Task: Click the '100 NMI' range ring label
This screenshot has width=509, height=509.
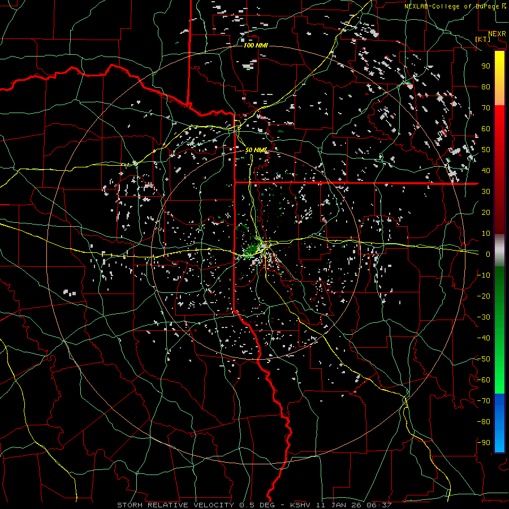Action: point(256,45)
